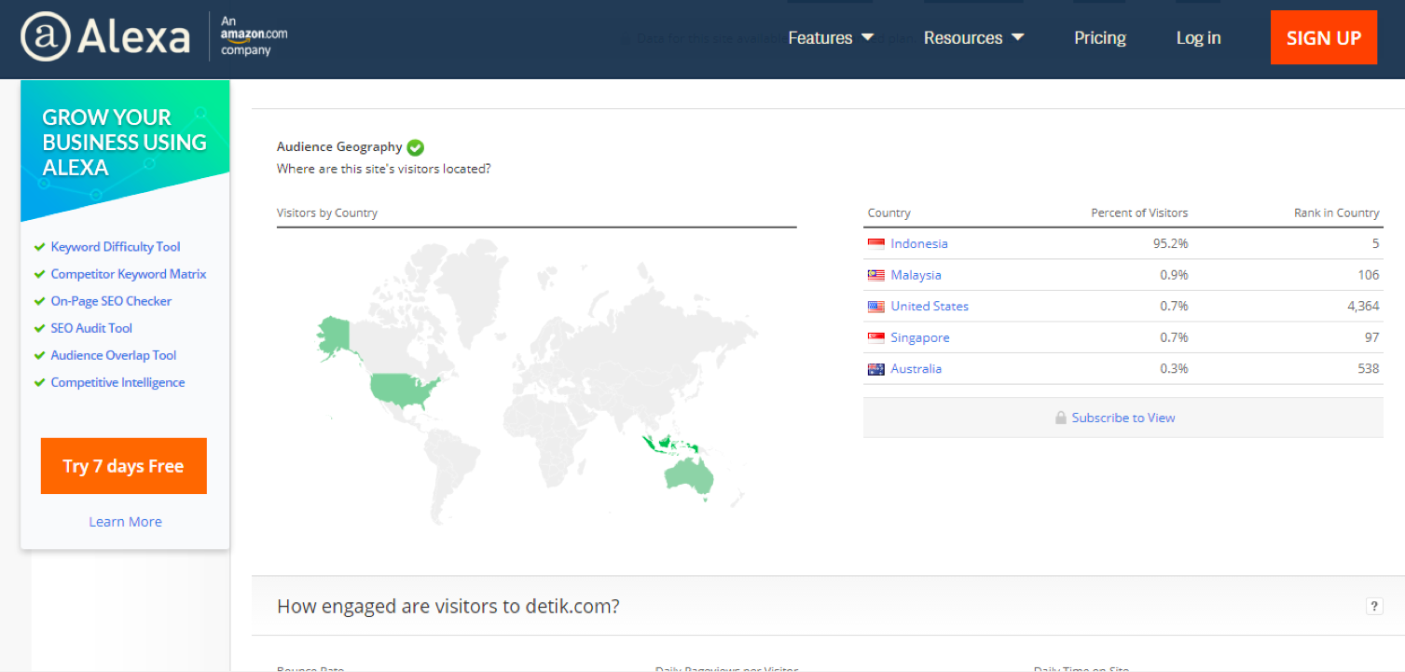The width and height of the screenshot is (1405, 672).
Task: Click the Australia country link
Action: tap(916, 368)
